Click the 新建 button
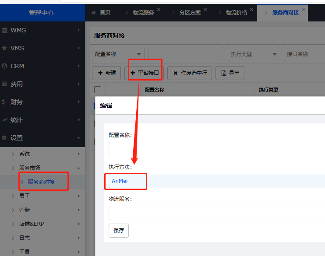 click(x=106, y=73)
